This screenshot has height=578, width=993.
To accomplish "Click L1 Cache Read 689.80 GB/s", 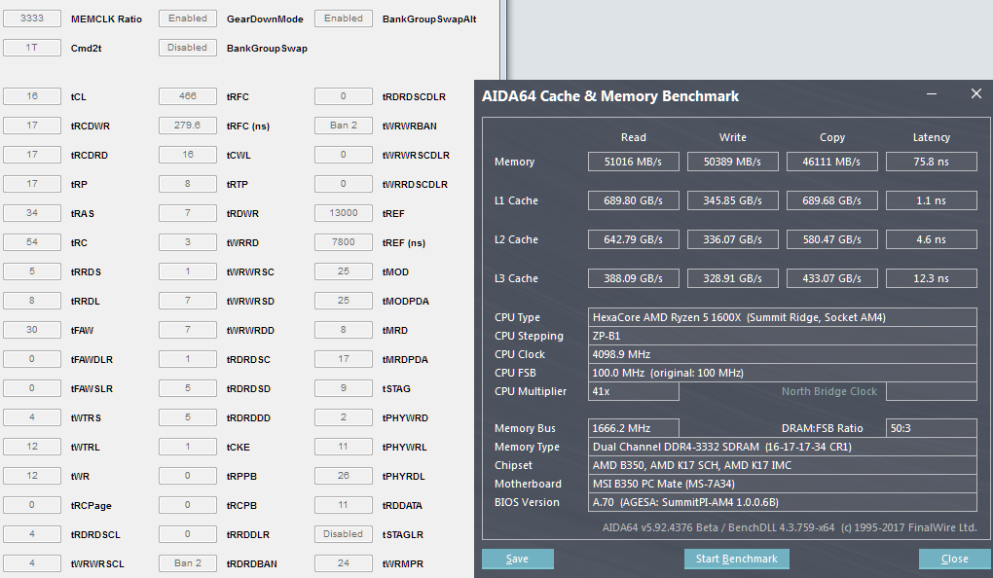I will 634,200.
